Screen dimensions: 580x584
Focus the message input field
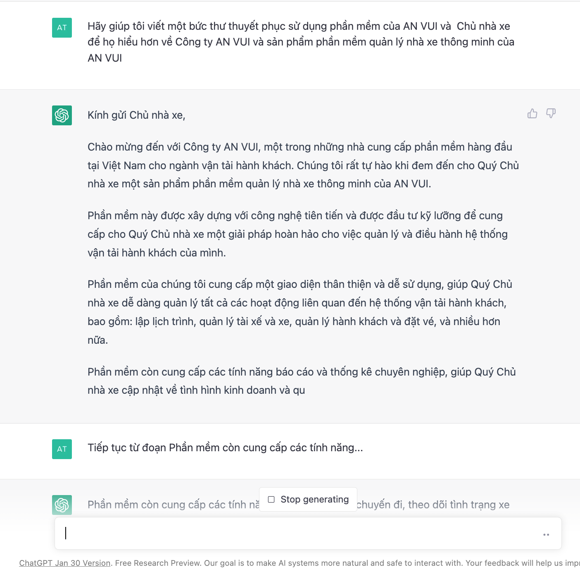tap(289, 534)
